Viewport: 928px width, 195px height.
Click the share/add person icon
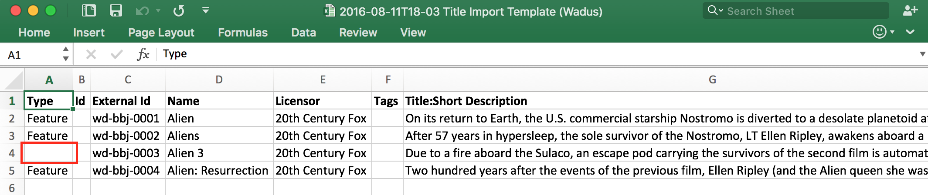[x=910, y=10]
